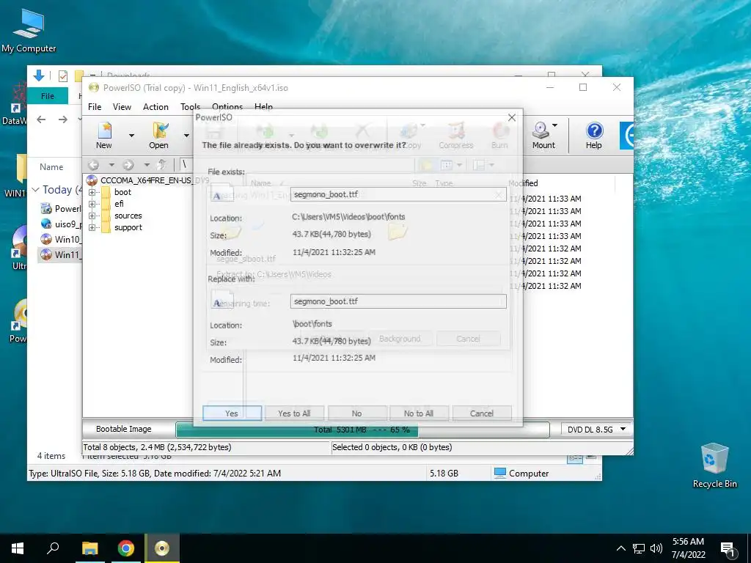Click the Total 5301 MB capacity progress bar

(x=362, y=430)
